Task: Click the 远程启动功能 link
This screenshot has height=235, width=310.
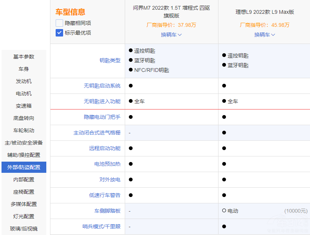Action: tap(108, 148)
